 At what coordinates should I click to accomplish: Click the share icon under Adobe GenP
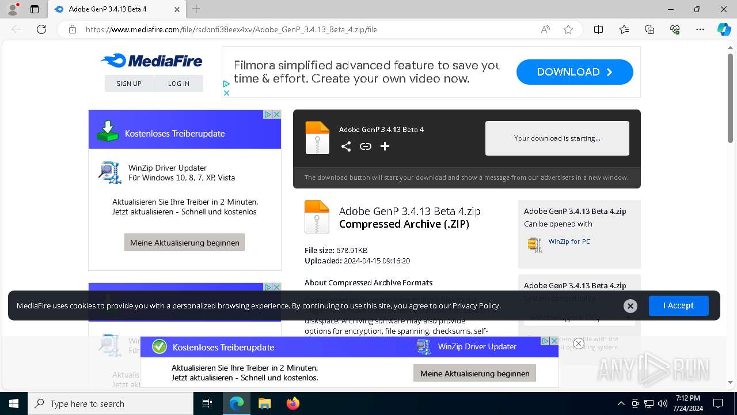point(346,146)
